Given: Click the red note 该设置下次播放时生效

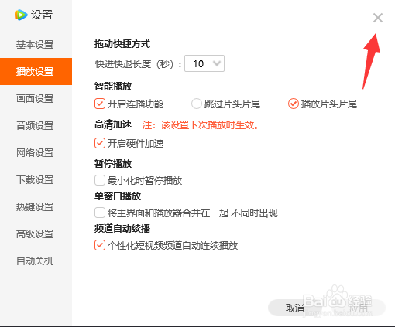Looking at the screenshot, I should 201,125.
